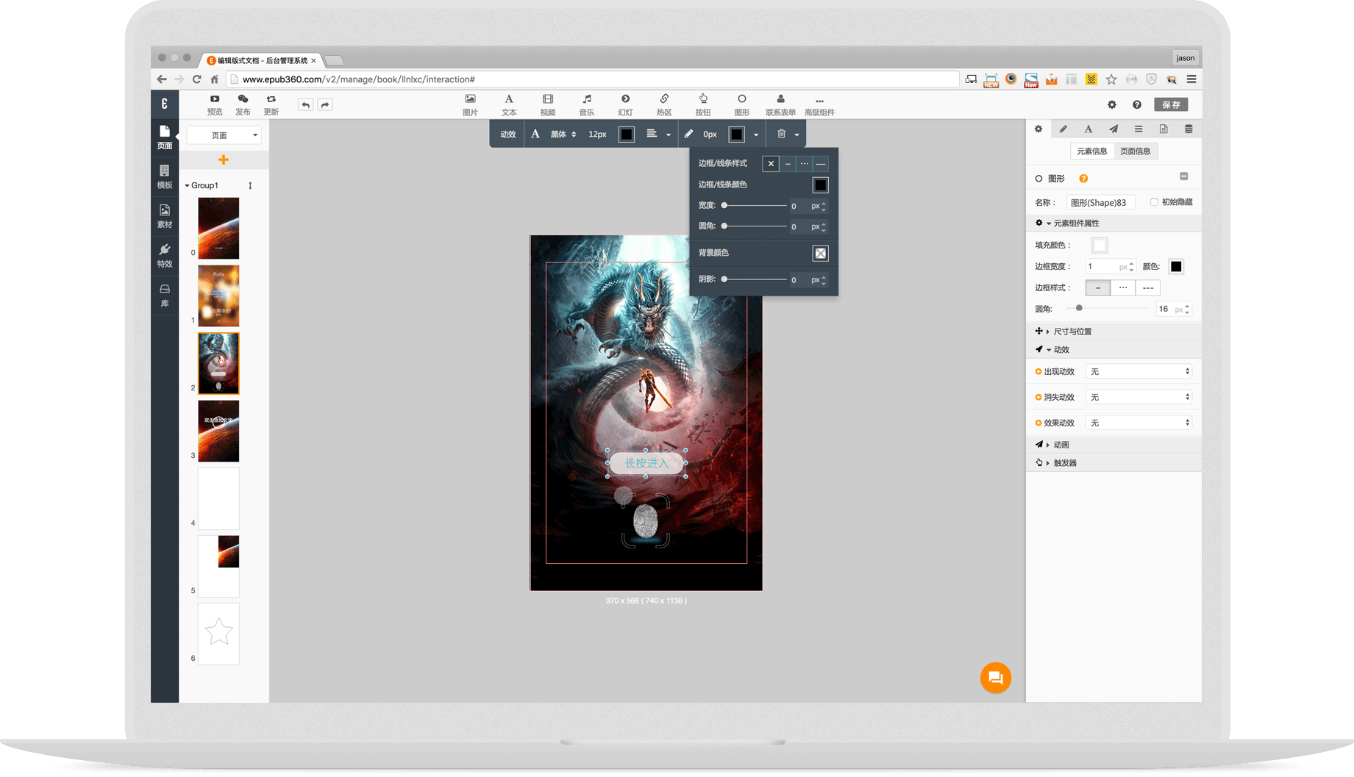
Task: Insert a hotspot with 热区 tool
Action: [x=664, y=104]
